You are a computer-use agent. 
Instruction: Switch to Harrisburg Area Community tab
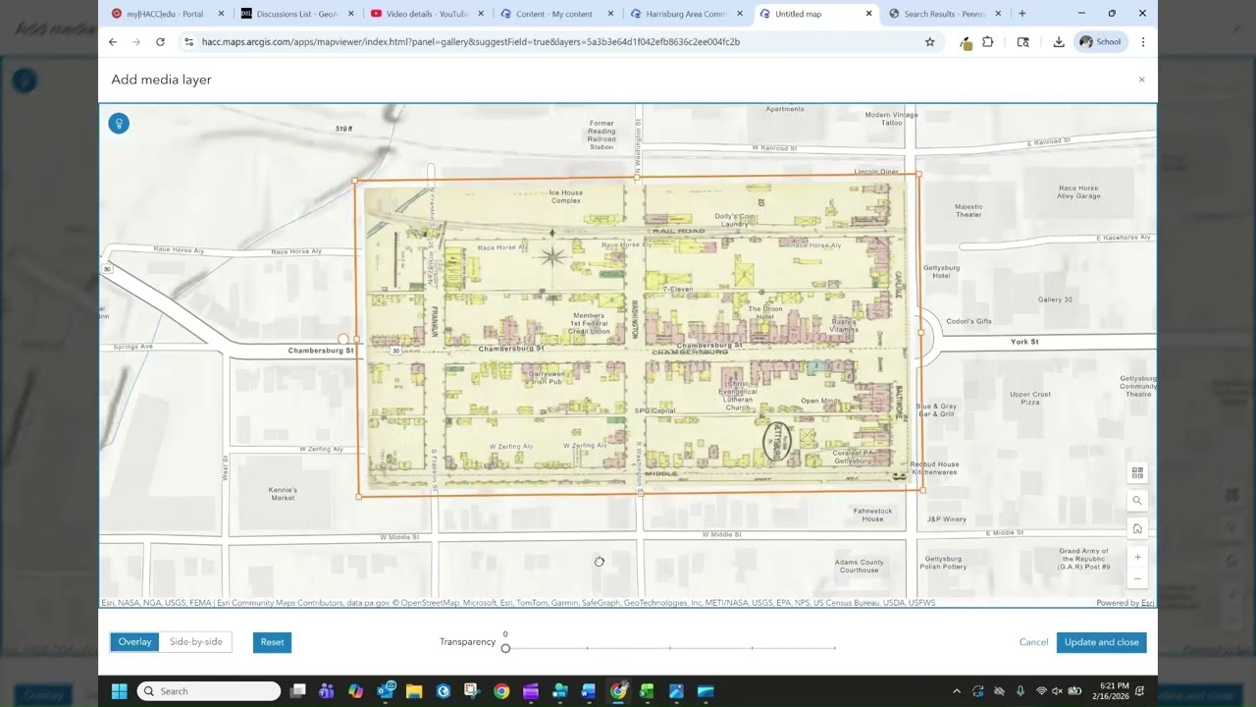[x=685, y=14]
